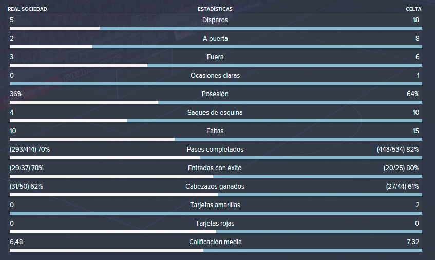
Task: Click the Tarjetas rojas label
Action: 215,224
